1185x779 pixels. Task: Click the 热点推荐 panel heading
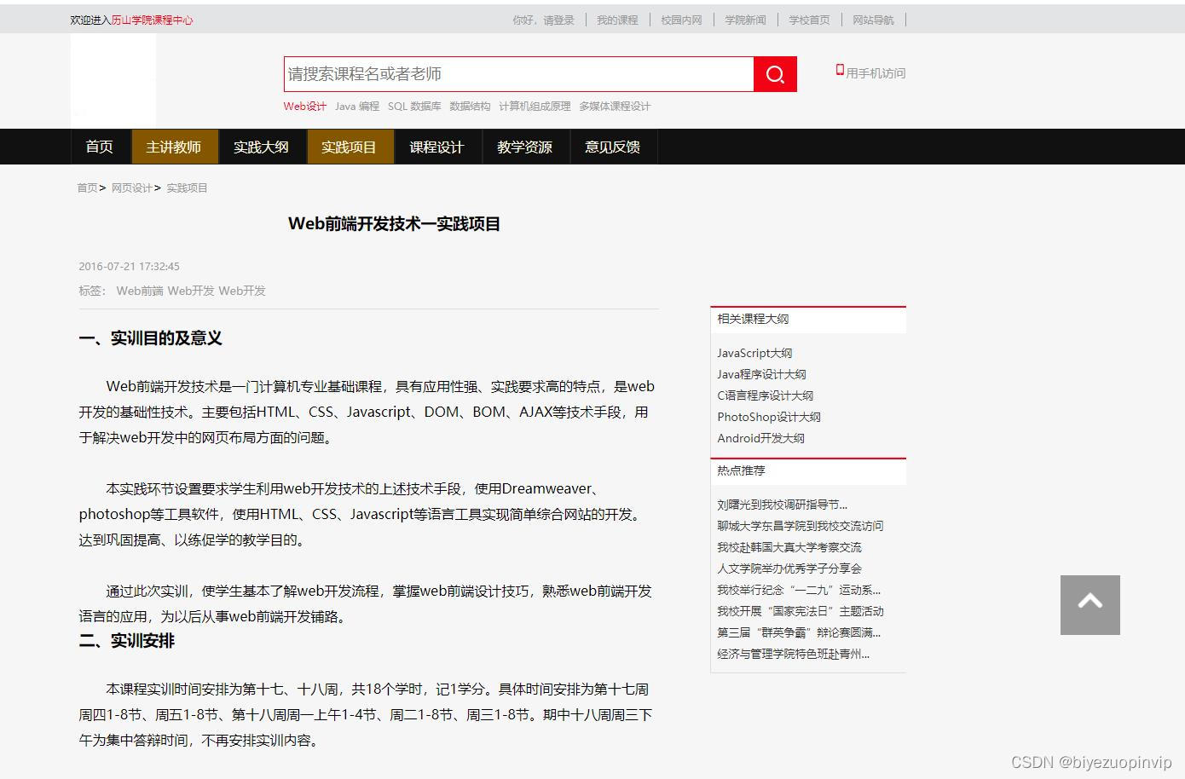pos(741,470)
